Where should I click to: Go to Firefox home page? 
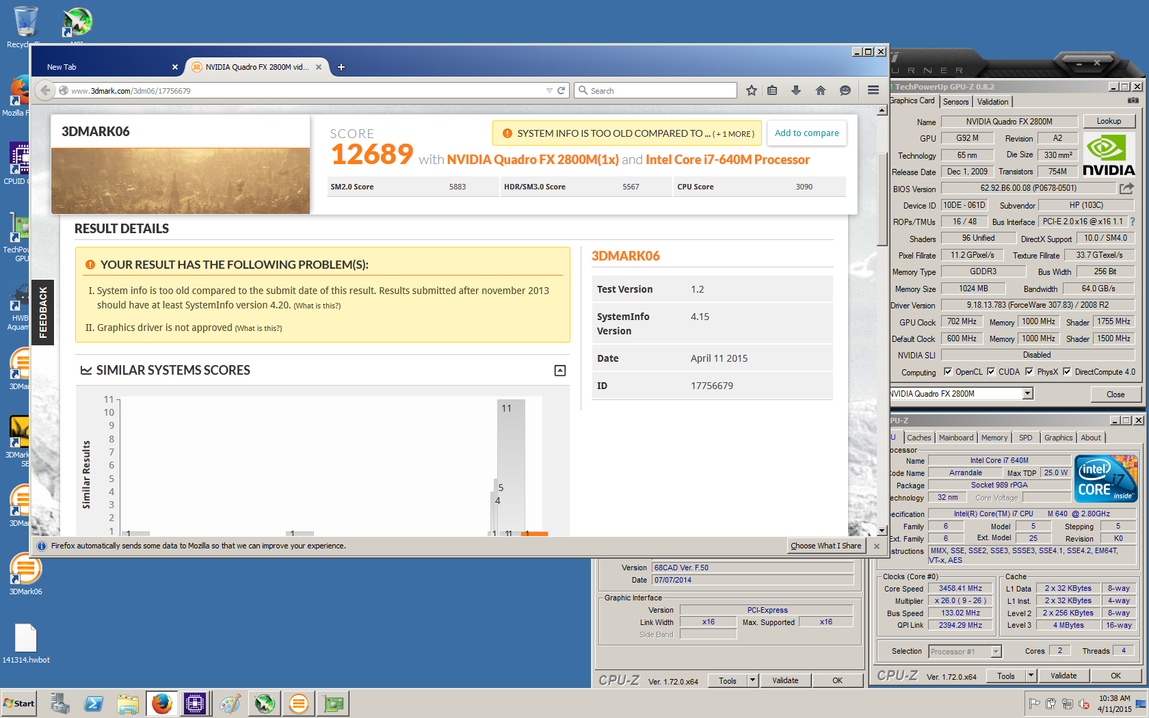point(821,90)
